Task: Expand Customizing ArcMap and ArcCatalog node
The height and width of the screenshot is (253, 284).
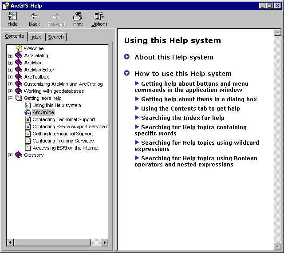Action: 11,84
